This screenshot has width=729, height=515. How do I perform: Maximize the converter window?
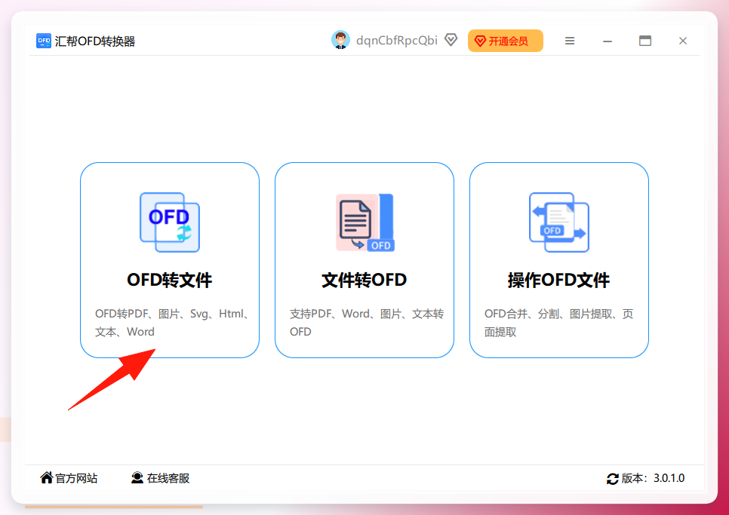[x=644, y=41]
